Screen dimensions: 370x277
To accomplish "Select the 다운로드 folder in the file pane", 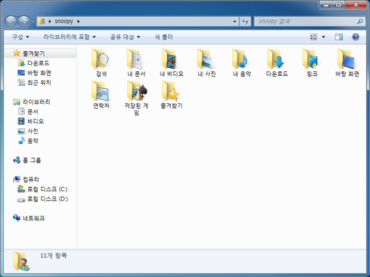I will (x=276, y=59).
